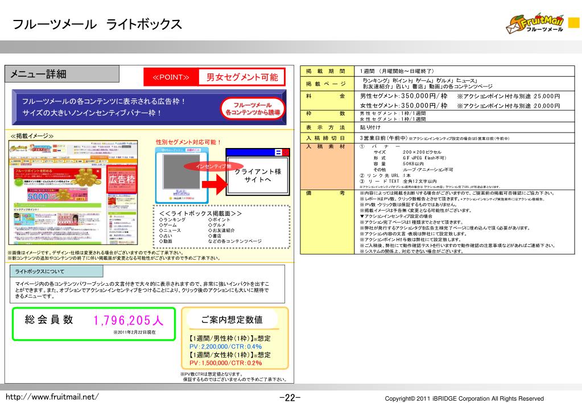Click the ◇グルメ list item

pos(217,225)
